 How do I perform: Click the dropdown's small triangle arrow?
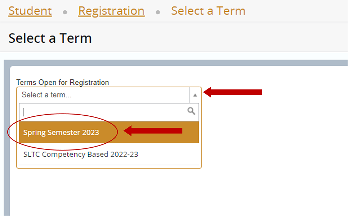[x=195, y=95]
